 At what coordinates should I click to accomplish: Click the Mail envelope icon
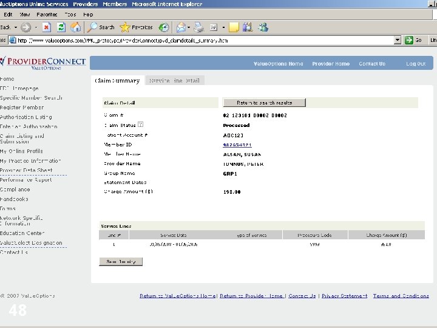click(181, 27)
